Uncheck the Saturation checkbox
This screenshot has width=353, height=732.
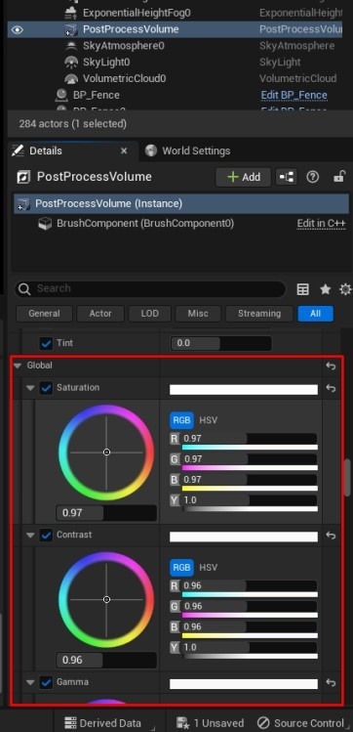click(46, 388)
